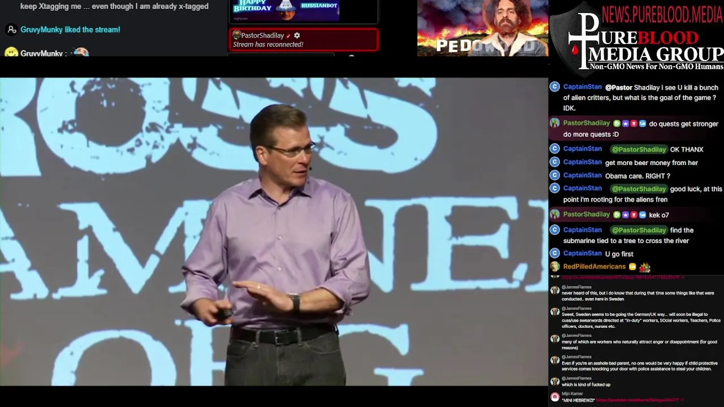Click the PastorShadilay avatar in 'Stream has reconnected' alert
Viewport: 724px width, 407px height.
click(236, 35)
